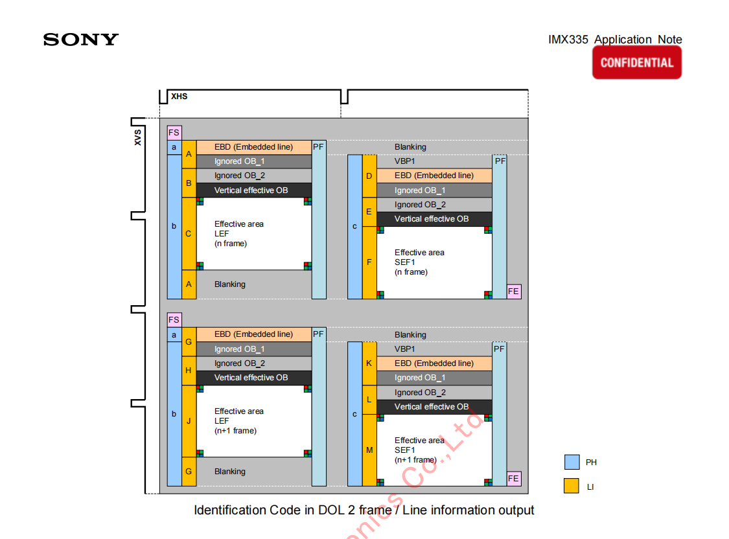Click the orange line info block labeled D
Screen dimensions: 729x539
point(369,176)
